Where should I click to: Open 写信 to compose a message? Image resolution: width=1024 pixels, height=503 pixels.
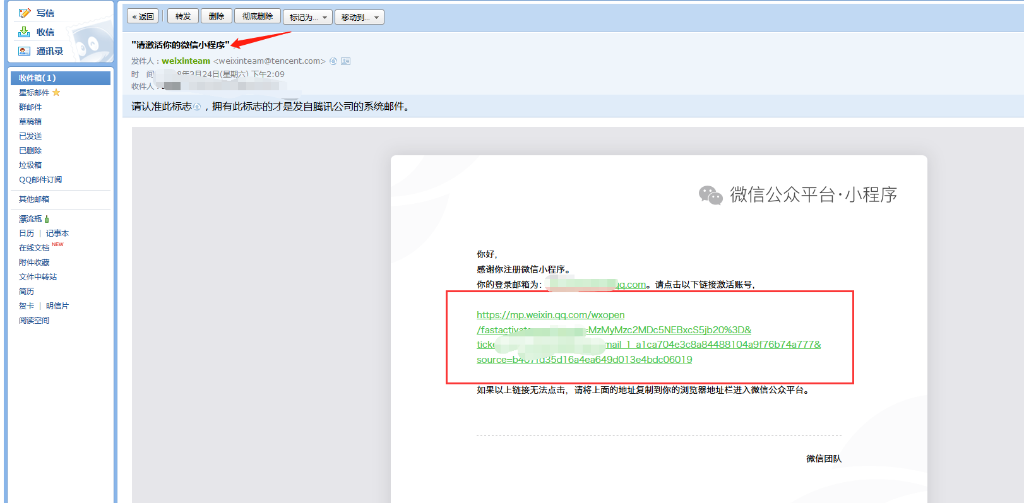click(45, 13)
